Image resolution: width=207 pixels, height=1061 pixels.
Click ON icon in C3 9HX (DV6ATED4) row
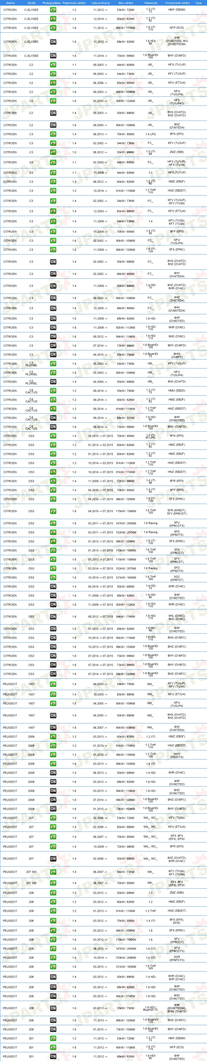(53, 308)
